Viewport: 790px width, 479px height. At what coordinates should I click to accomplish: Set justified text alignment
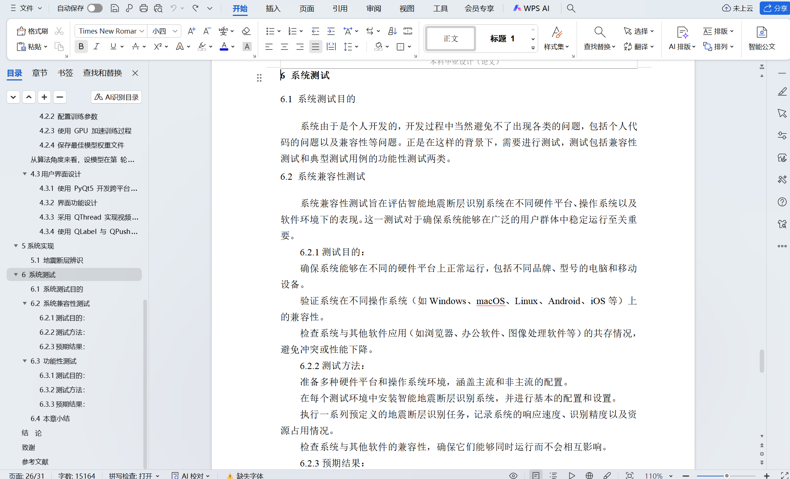tap(315, 46)
